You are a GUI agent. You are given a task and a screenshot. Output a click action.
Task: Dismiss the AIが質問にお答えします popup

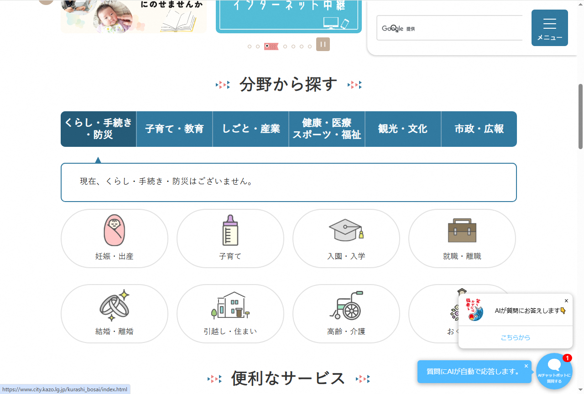(566, 301)
